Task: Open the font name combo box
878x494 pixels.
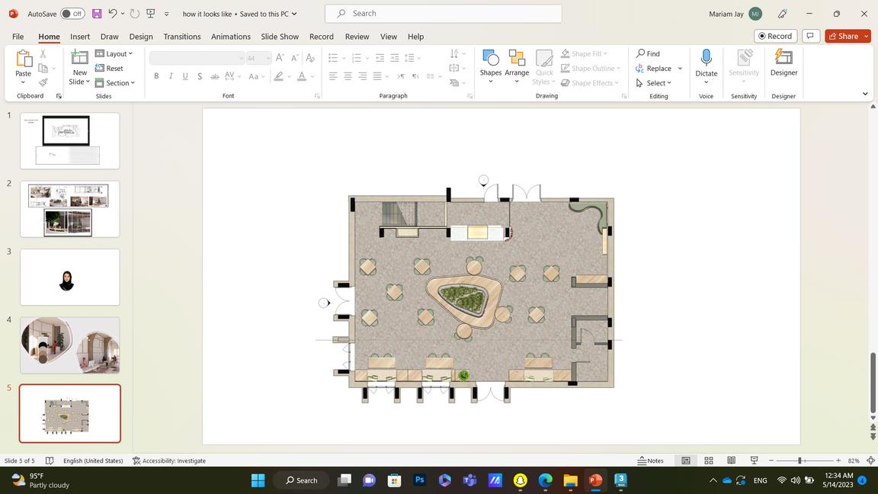Action: point(197,58)
